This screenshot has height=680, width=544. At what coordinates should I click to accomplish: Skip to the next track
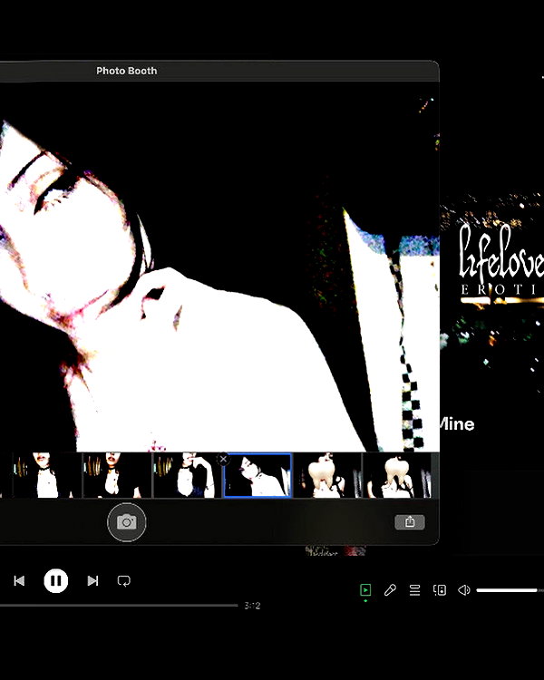coord(92,580)
